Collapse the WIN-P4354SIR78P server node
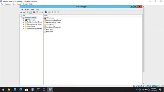The width and height of the screenshot is (164, 92). (x=21, y=18)
